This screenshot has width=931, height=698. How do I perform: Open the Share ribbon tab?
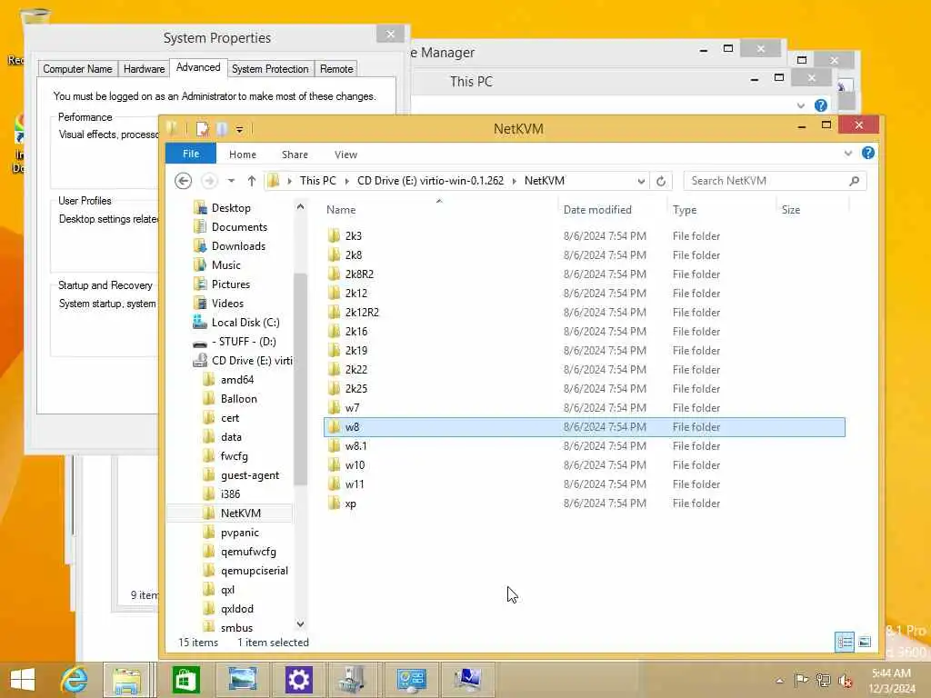[295, 155]
